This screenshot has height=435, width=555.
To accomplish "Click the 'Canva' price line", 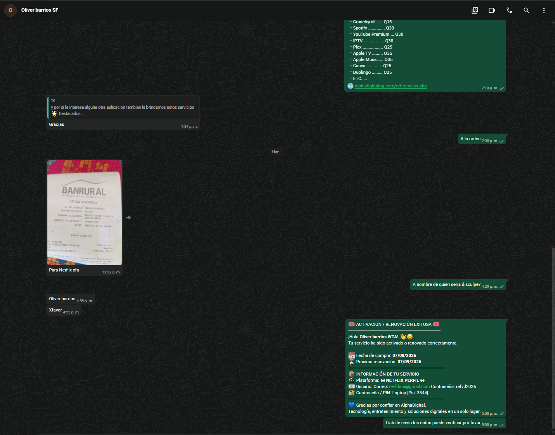I will (x=371, y=66).
